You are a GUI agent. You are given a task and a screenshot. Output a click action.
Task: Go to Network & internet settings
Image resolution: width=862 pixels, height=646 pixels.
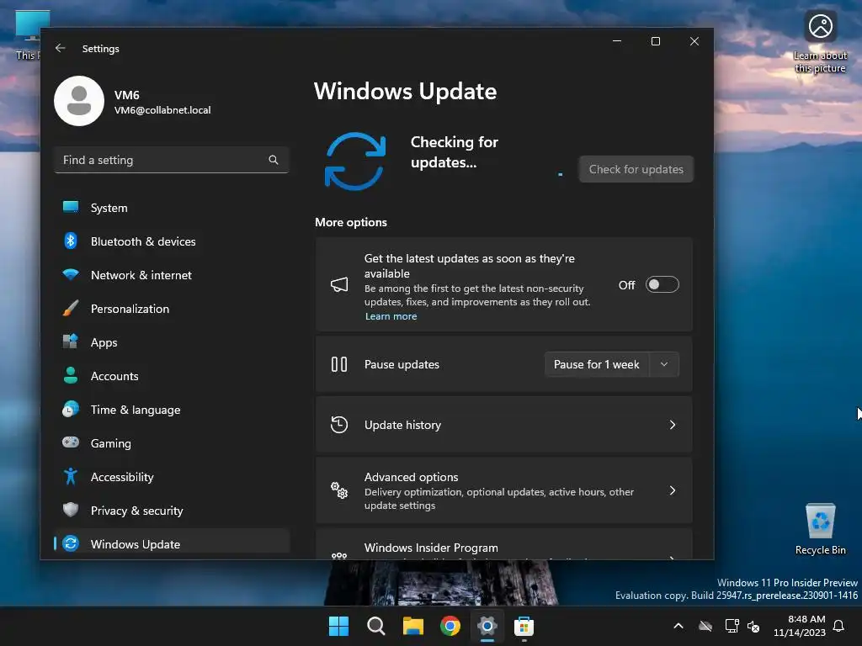tap(172, 275)
